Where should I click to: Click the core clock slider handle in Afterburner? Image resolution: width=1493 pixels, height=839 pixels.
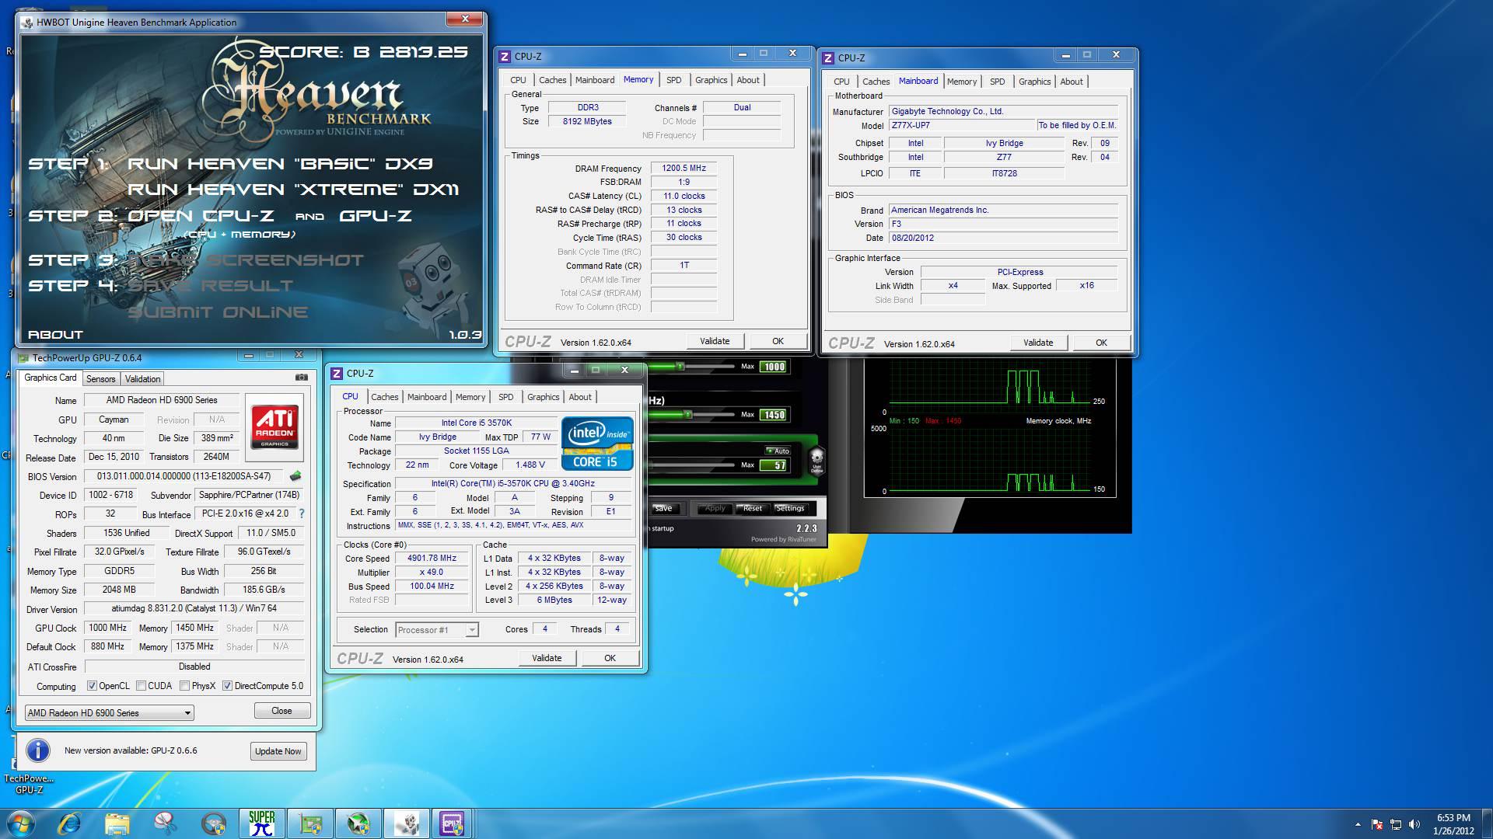680,366
